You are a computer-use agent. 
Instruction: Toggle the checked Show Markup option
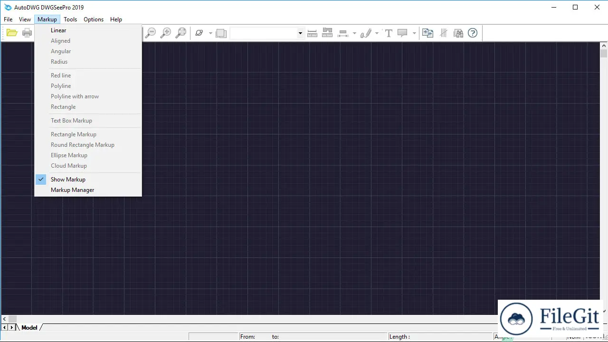(x=88, y=180)
